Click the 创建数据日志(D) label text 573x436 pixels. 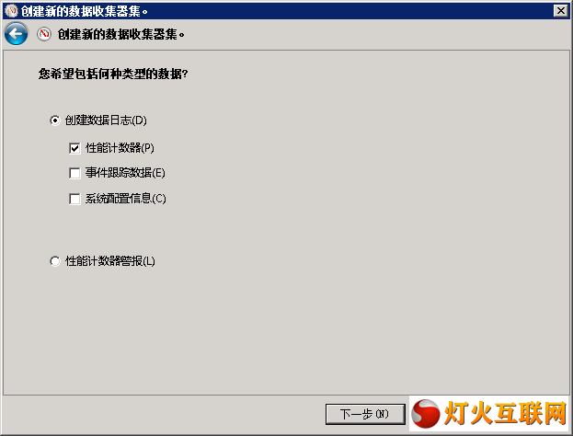click(x=106, y=120)
